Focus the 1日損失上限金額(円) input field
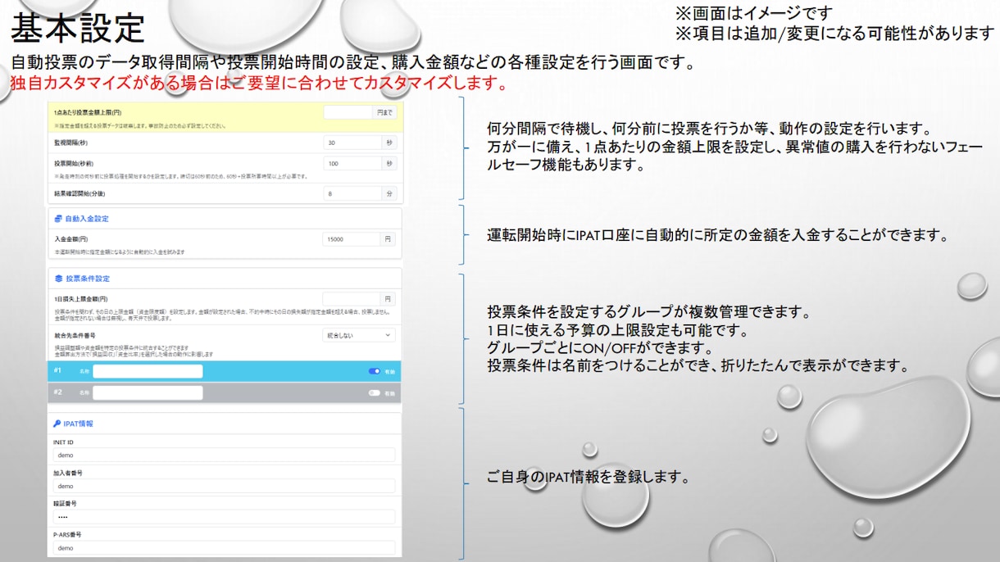This screenshot has height=562, width=1000. [352, 299]
